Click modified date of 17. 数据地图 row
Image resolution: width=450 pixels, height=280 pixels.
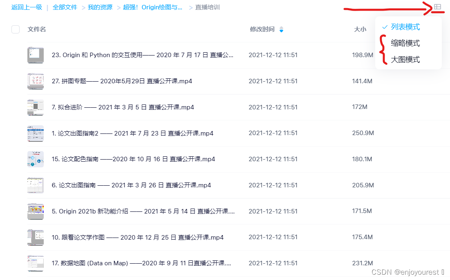(x=273, y=263)
